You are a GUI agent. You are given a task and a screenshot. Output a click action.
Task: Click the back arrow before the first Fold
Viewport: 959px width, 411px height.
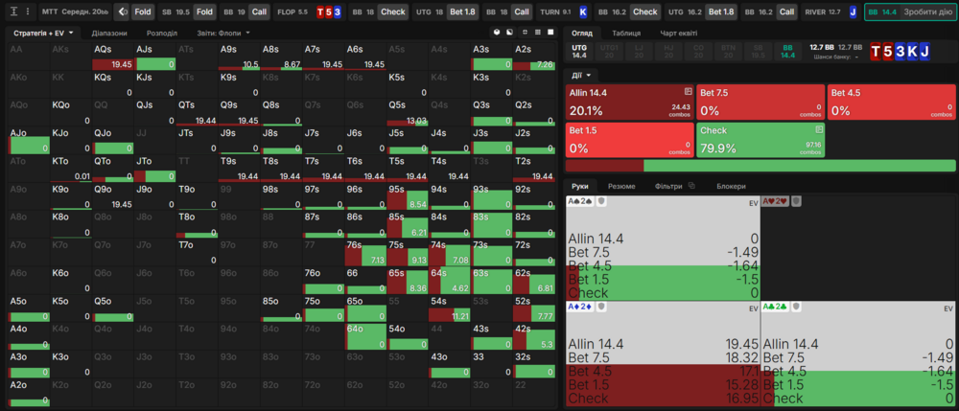pos(122,11)
